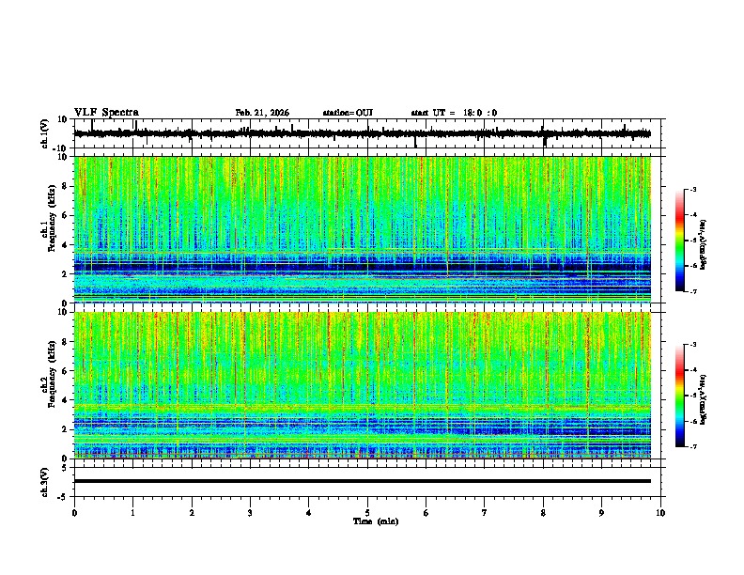This screenshot has height=575, width=744.
Task: Click the "ch.1(V)" axis label
Action: coord(45,133)
